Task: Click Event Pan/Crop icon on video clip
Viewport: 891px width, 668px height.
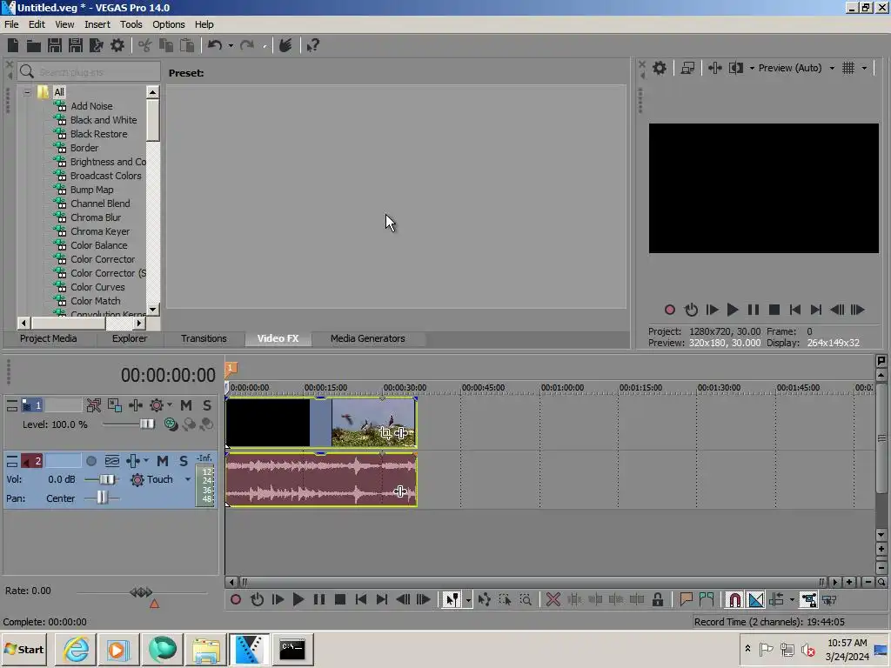Action: click(x=385, y=433)
